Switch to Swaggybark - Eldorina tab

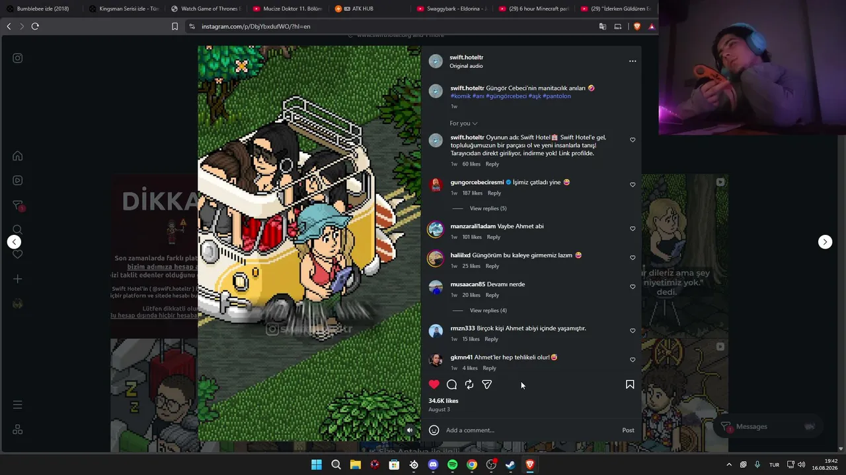(453, 9)
